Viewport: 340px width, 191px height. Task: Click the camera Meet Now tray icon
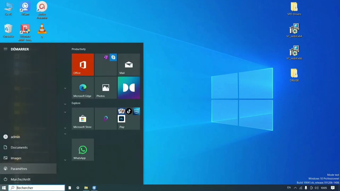(311, 188)
